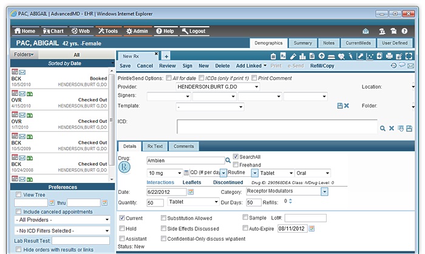
Task: Click the Sign button
Action: (187, 66)
